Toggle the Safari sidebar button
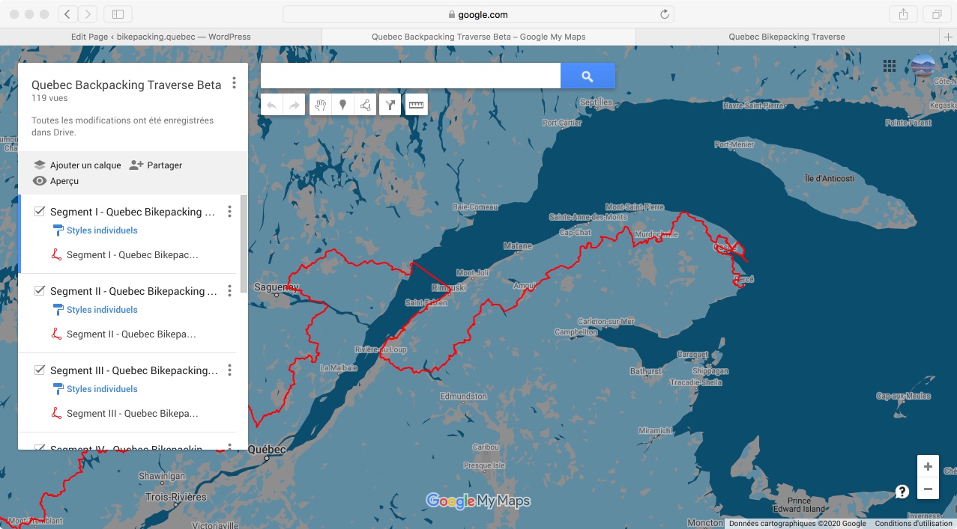This screenshot has height=529, width=957. [x=118, y=14]
